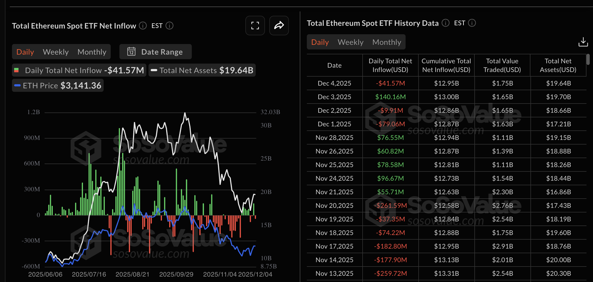This screenshot has width=593, height=282.
Task: Click the info icon next to EST on chart
Action: [x=169, y=26]
